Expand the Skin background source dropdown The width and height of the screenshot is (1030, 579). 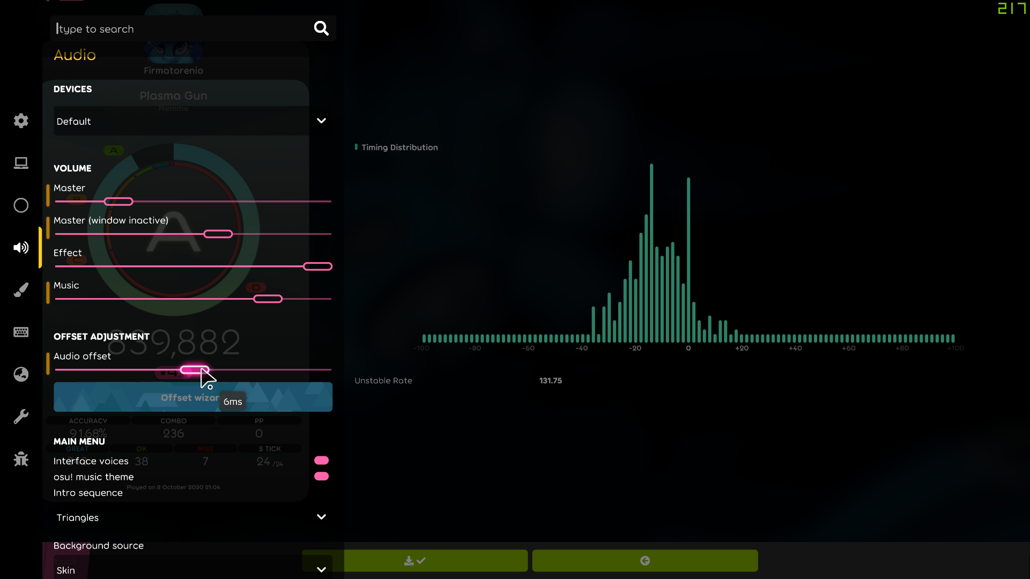click(321, 570)
